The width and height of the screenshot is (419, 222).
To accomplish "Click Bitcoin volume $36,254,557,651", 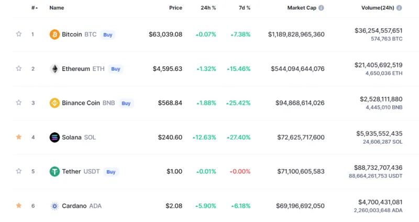I will point(378,31).
